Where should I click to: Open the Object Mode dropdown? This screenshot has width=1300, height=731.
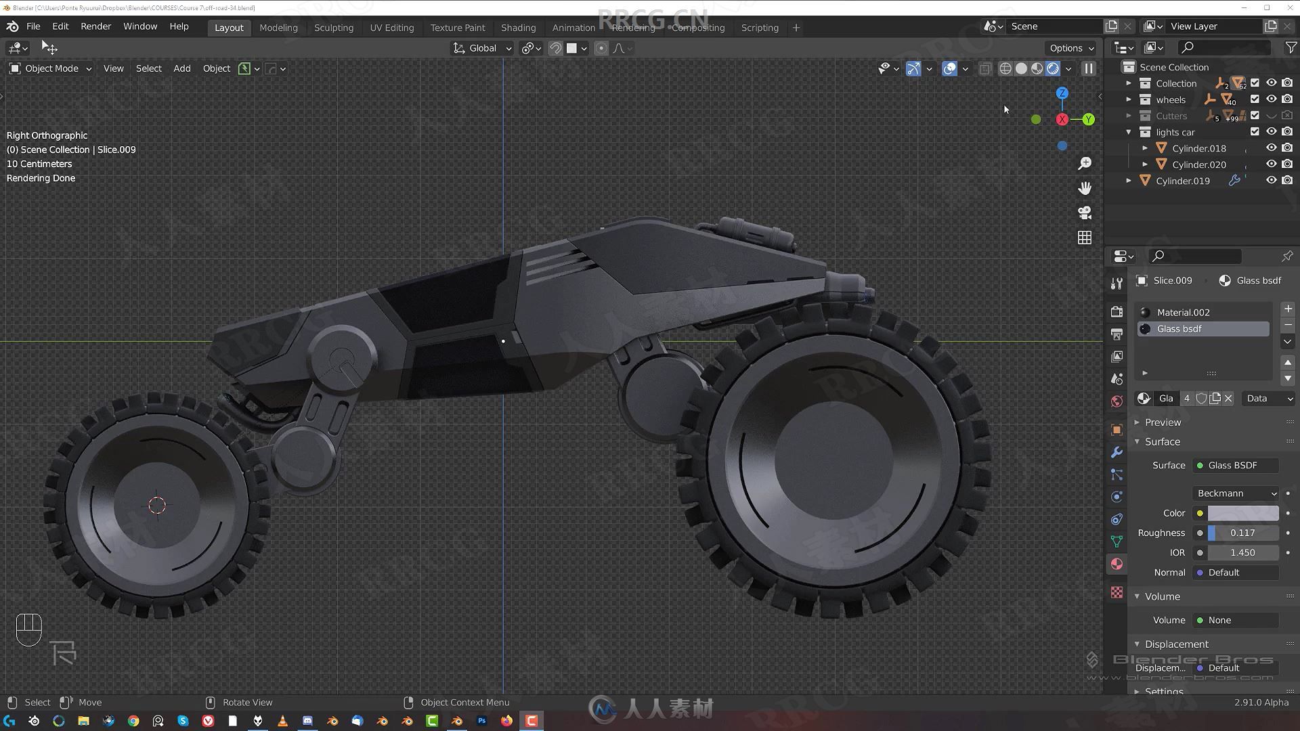click(x=50, y=68)
